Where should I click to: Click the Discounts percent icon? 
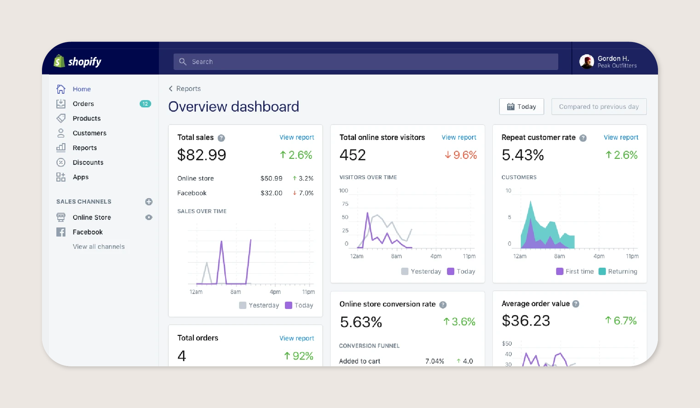click(61, 163)
